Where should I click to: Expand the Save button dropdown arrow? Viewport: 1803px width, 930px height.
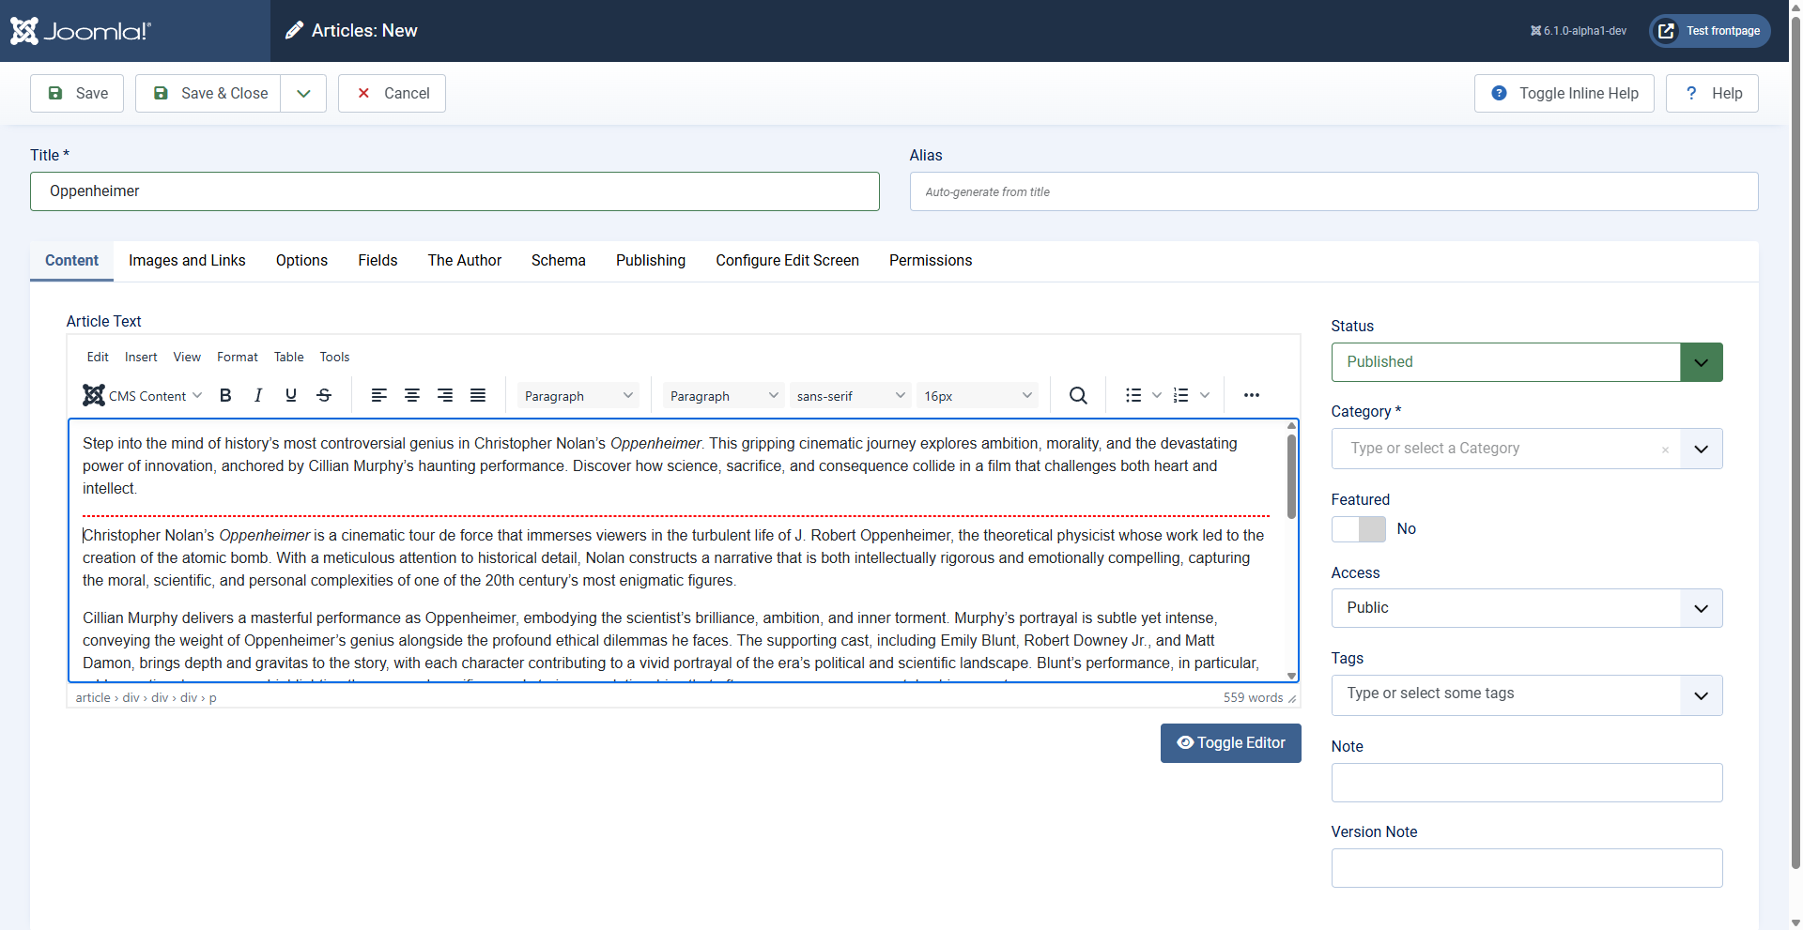click(x=302, y=93)
